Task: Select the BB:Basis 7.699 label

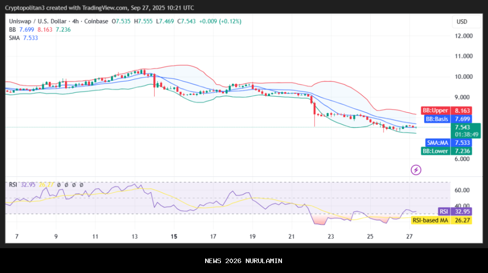Action: pos(448,119)
